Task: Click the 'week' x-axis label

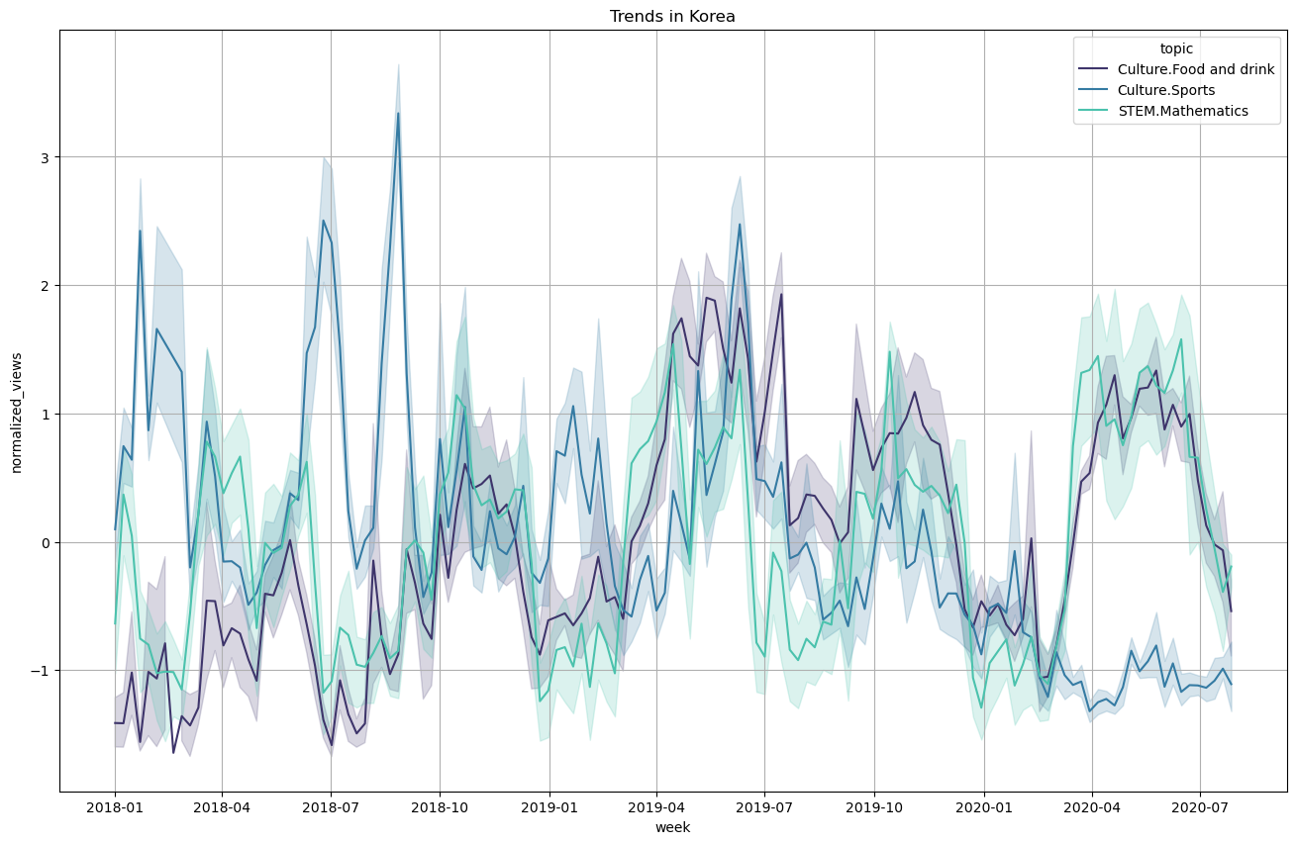Action: [672, 827]
